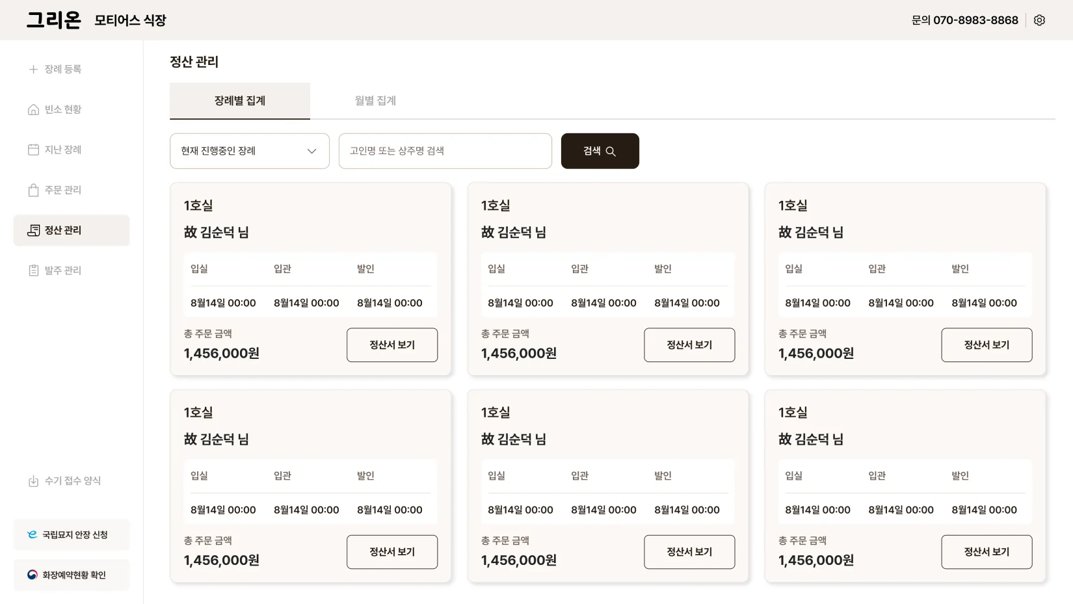Click the 정산 관리 page heading

pyautogui.click(x=194, y=62)
